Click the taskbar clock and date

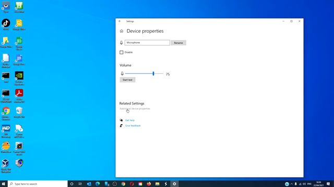pyautogui.click(x=318, y=184)
